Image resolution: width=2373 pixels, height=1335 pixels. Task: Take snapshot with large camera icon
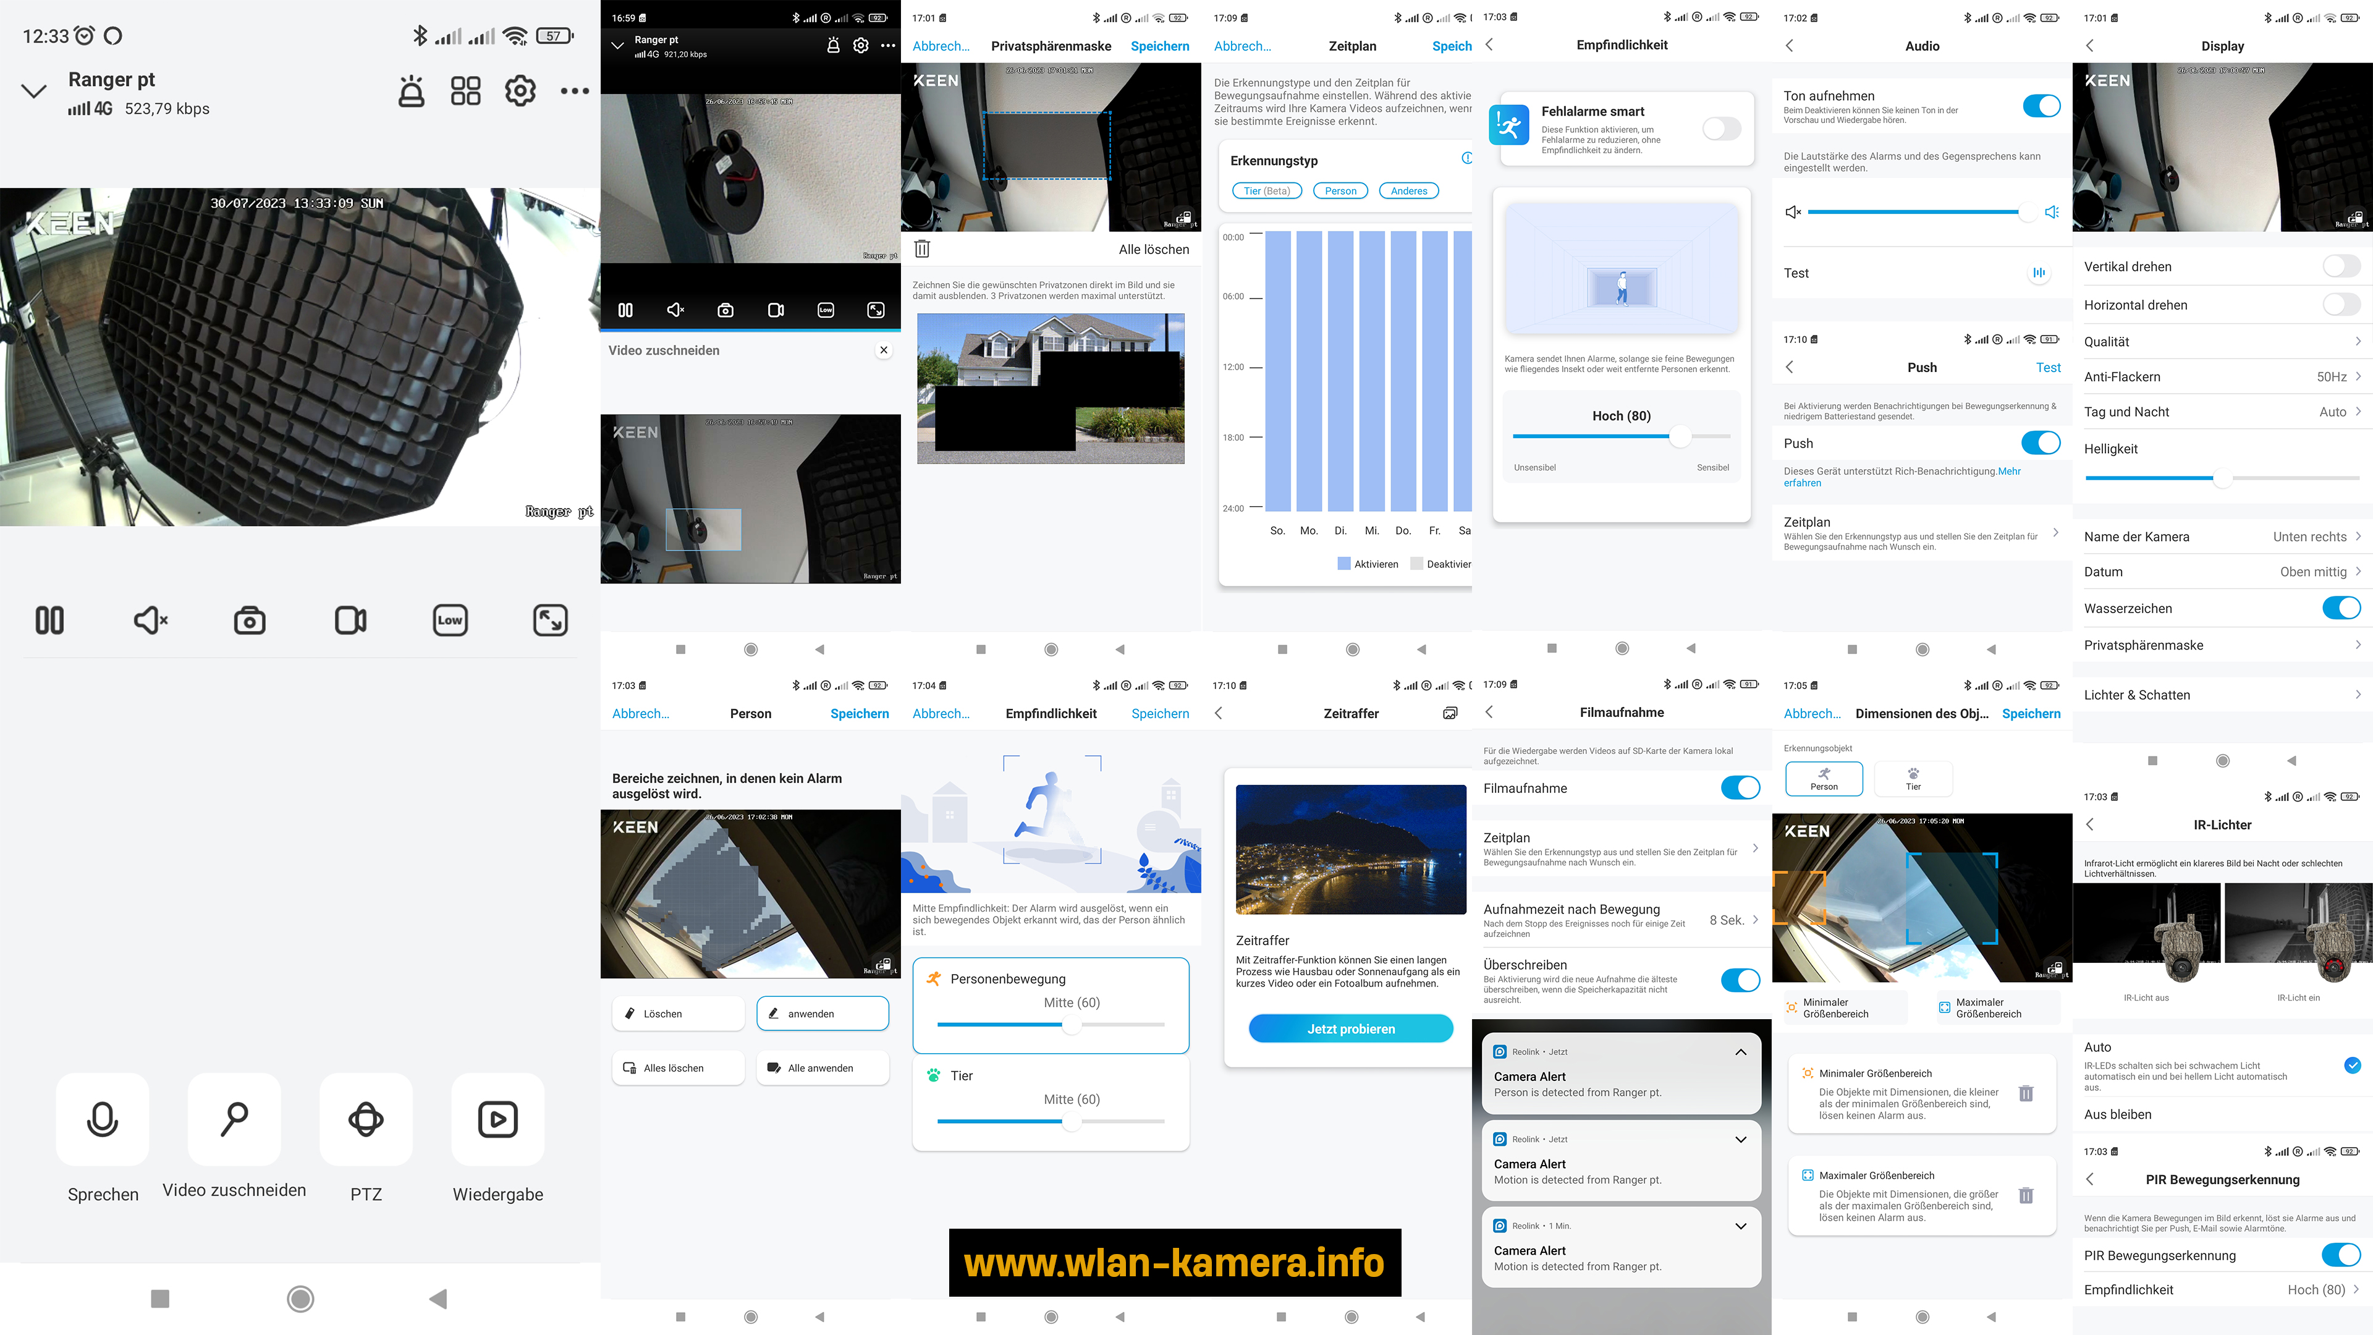pyautogui.click(x=250, y=620)
